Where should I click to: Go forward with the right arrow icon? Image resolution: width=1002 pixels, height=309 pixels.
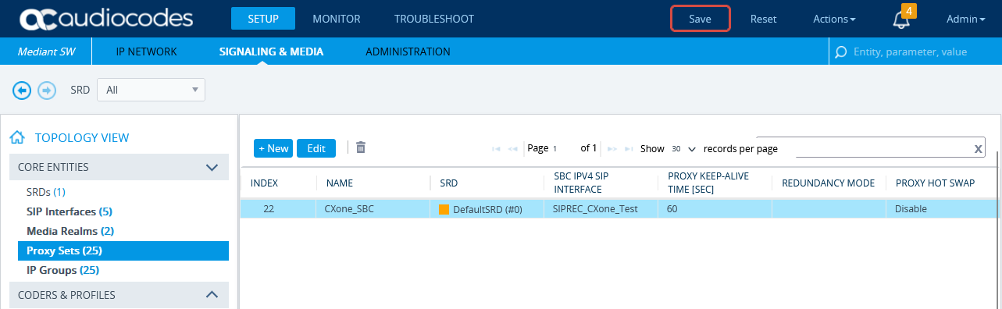pyautogui.click(x=47, y=91)
